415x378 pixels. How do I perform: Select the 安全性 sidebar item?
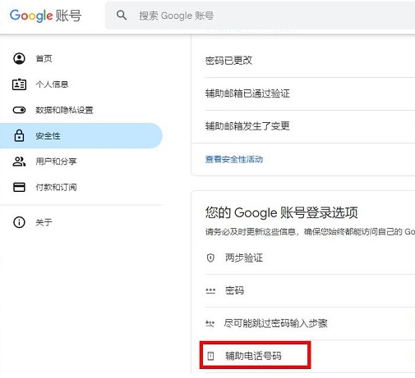click(81, 135)
